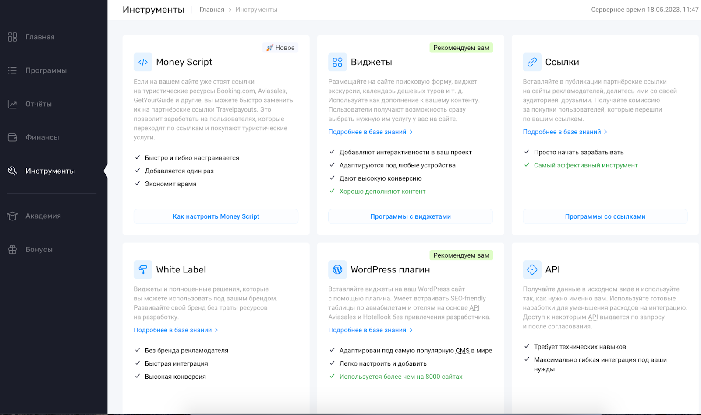The width and height of the screenshot is (701, 415).
Task: Click the Финансы wallet icon in sidebar
Action: [x=12, y=137]
